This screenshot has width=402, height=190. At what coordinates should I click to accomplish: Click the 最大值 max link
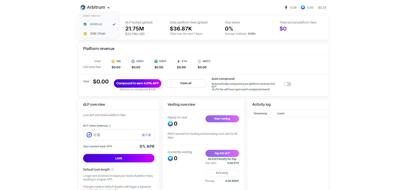146,135
